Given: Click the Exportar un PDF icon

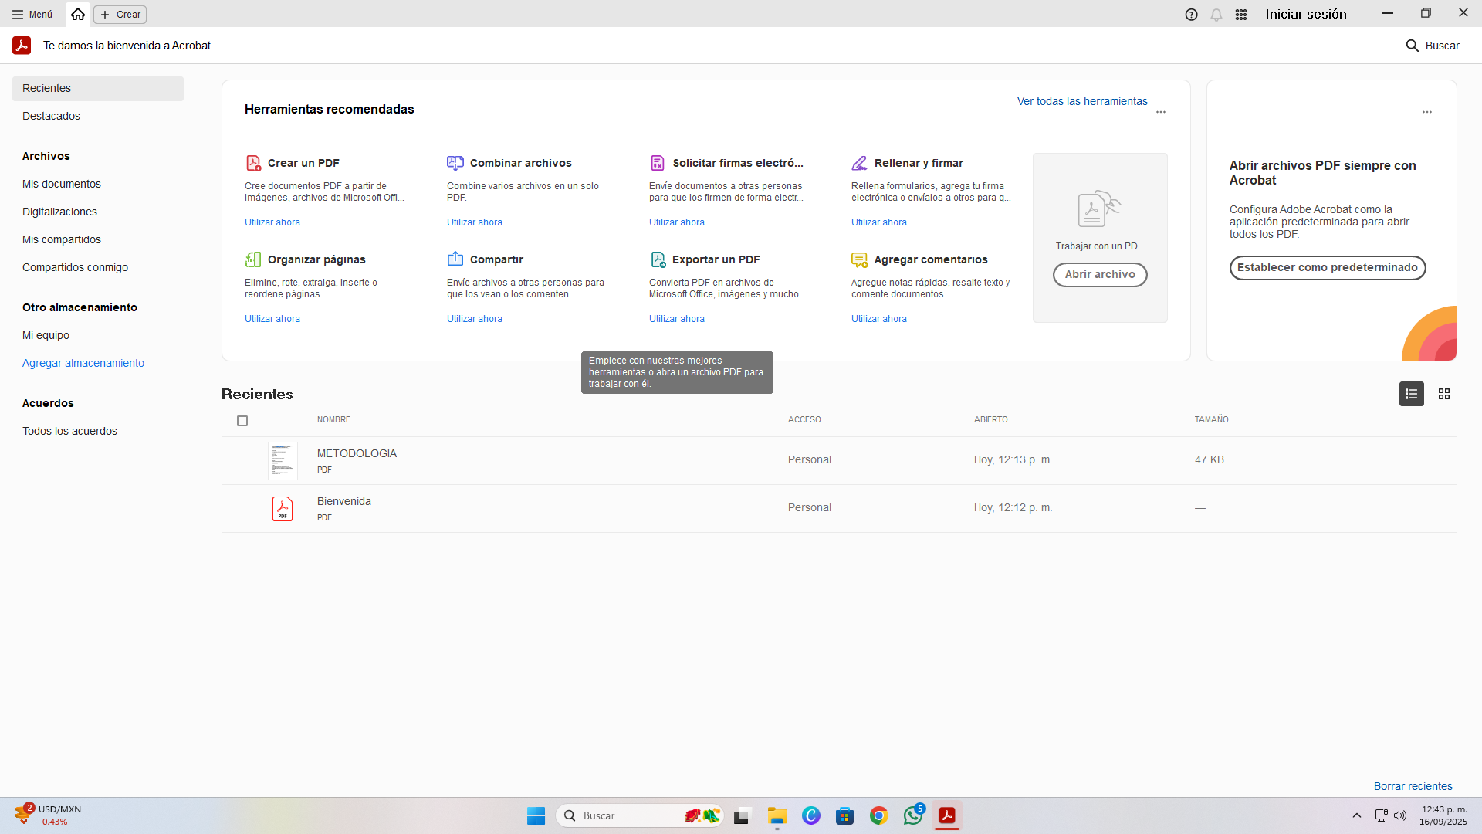Looking at the screenshot, I should (x=658, y=259).
